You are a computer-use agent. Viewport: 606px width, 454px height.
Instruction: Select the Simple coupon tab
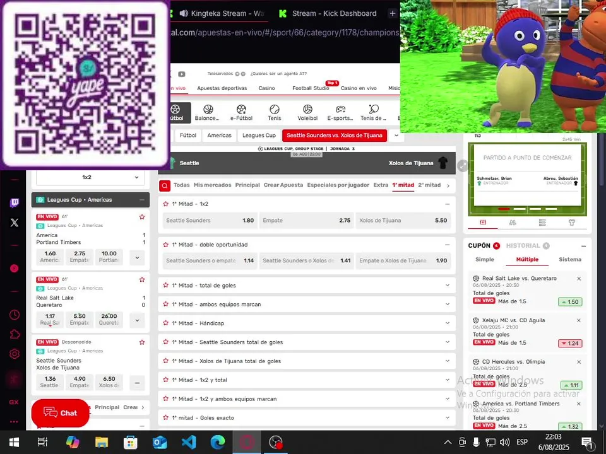[x=485, y=259]
